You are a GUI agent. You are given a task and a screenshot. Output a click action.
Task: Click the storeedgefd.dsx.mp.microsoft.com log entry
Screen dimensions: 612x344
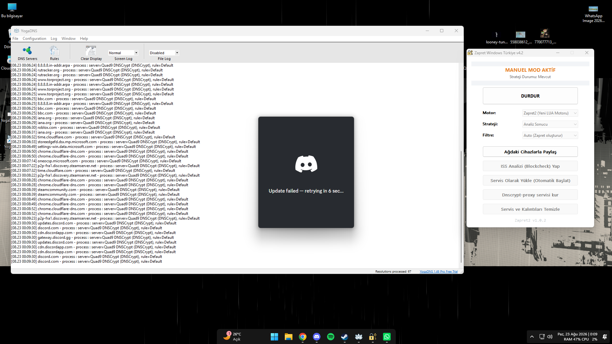[x=106, y=142]
